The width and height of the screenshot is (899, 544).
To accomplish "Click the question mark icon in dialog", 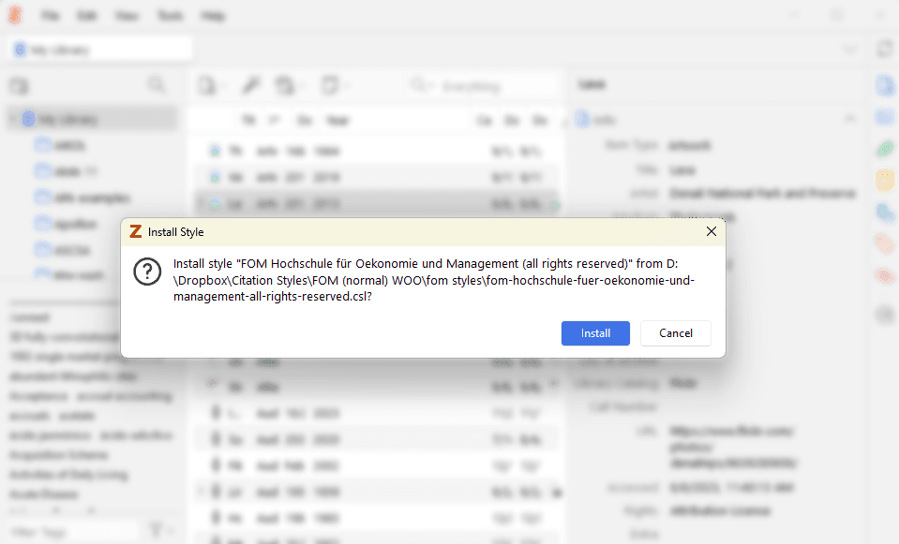I will coord(147,272).
